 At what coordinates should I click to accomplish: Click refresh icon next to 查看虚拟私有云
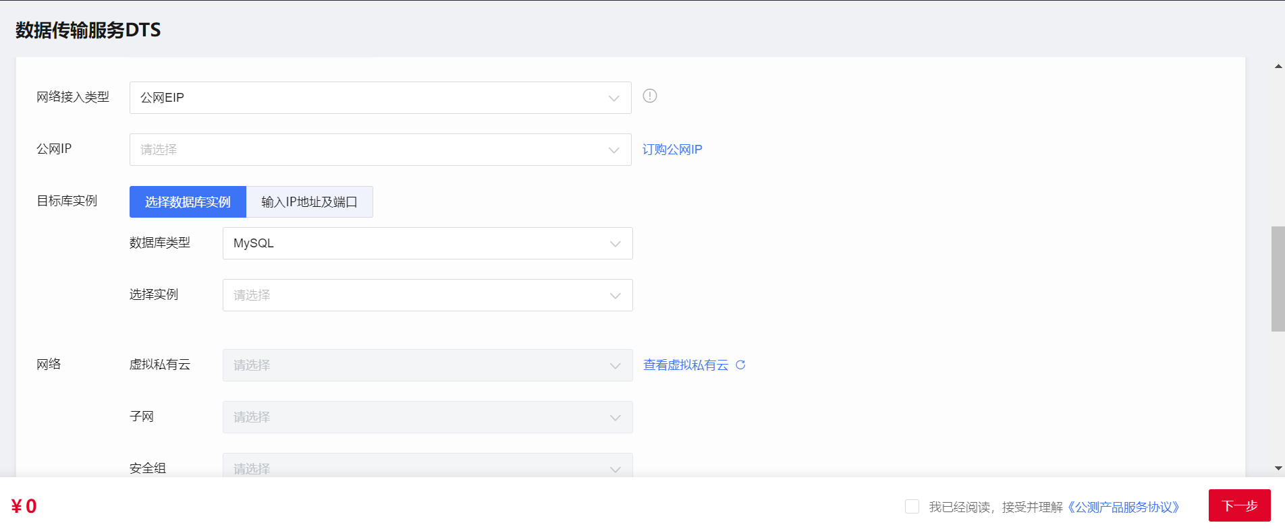click(x=740, y=365)
